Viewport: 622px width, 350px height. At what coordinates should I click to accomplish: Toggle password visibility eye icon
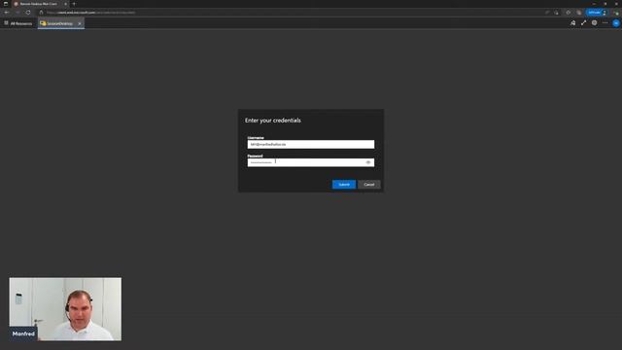click(368, 162)
